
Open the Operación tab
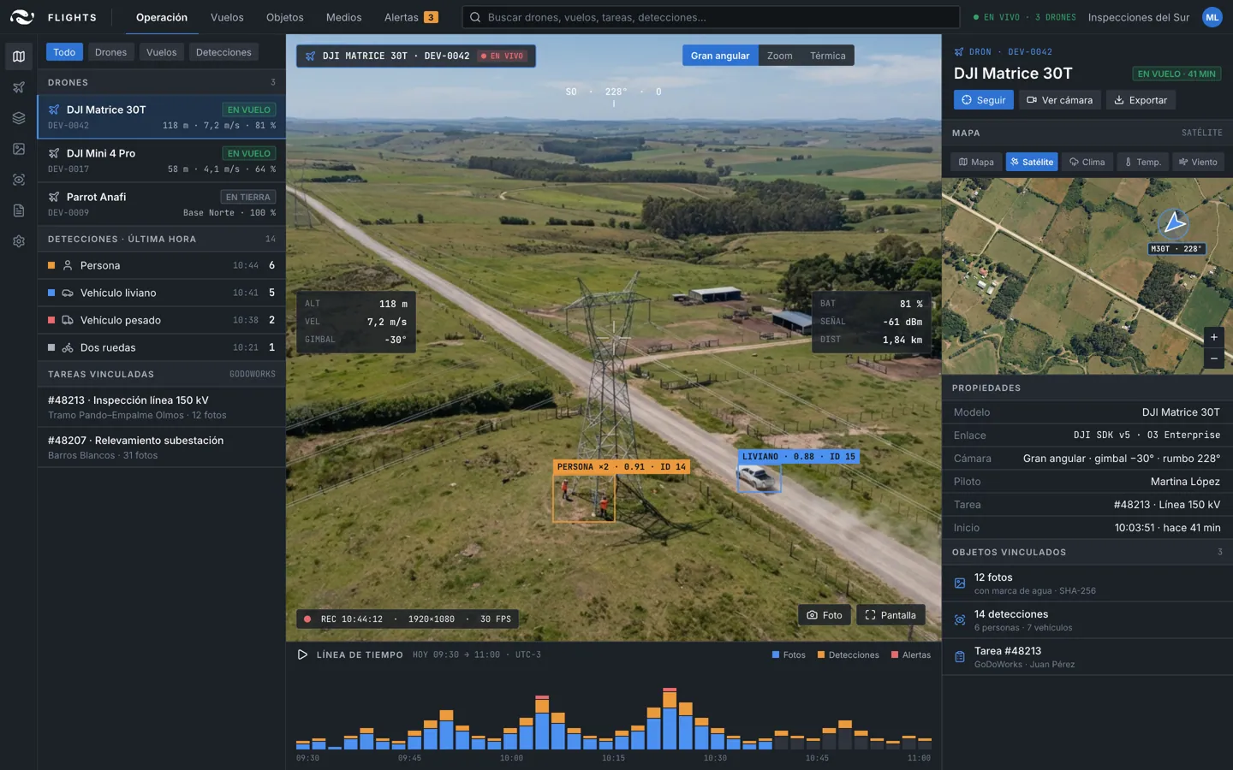(x=162, y=17)
